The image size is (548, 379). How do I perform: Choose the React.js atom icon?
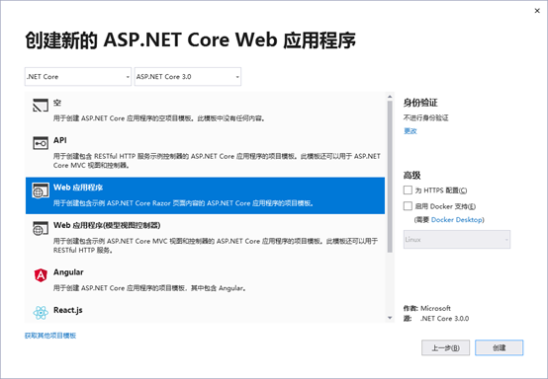tap(41, 313)
